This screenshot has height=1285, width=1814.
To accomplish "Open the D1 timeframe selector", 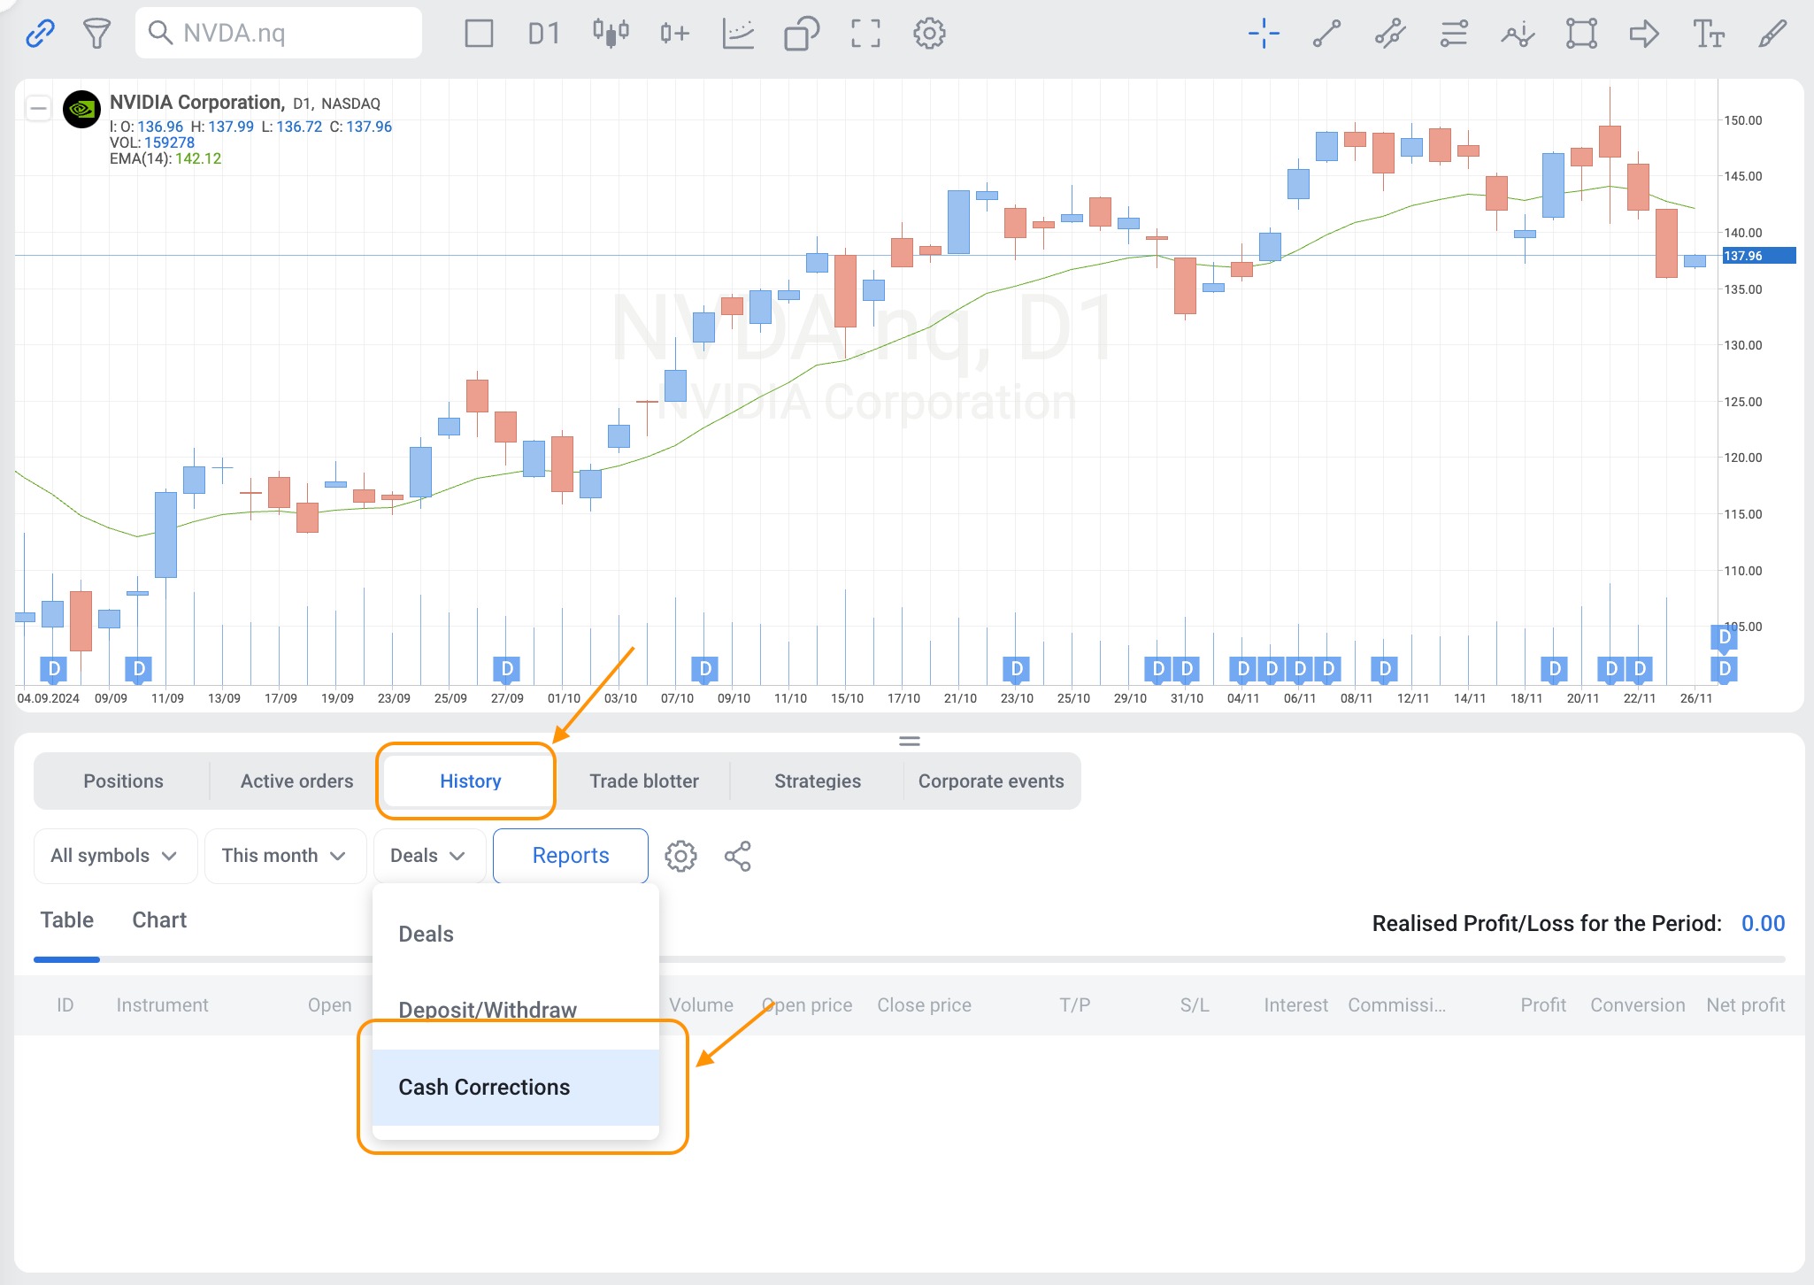I will pyautogui.click(x=544, y=34).
